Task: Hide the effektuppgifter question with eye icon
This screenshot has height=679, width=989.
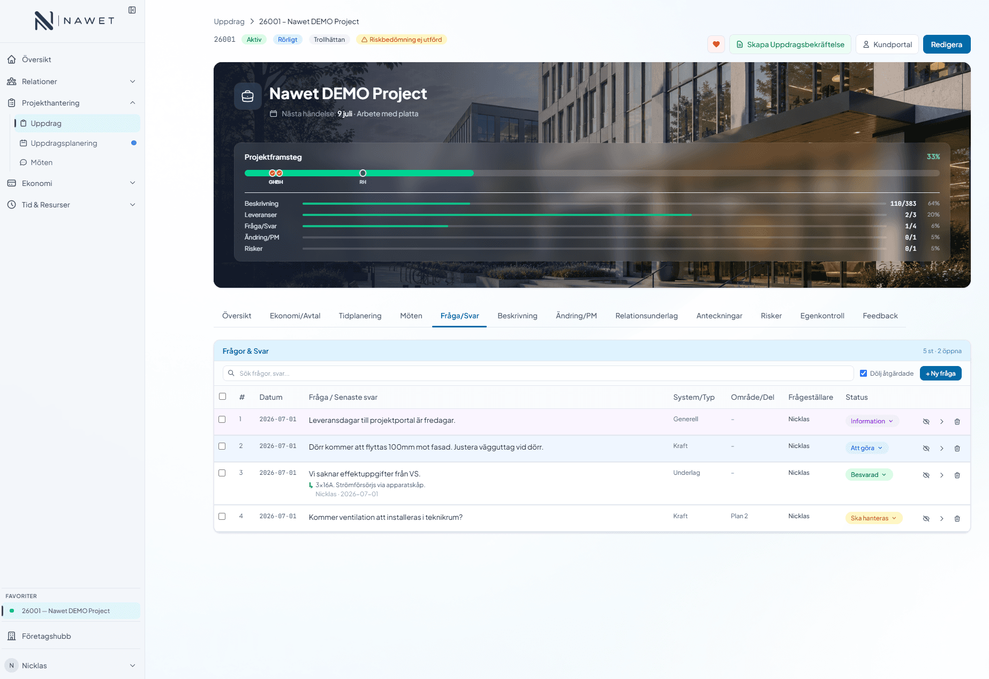Action: 926,475
